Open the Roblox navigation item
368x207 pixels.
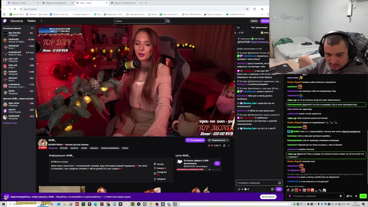point(32,21)
